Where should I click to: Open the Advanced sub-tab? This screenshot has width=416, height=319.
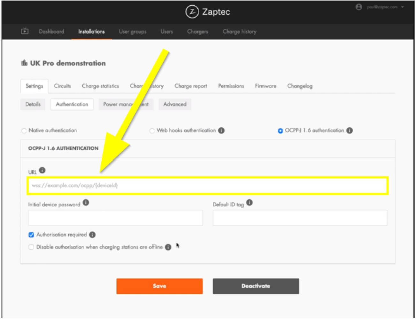point(175,104)
